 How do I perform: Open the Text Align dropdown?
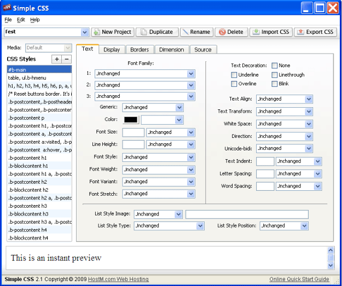pyautogui.click(x=309, y=99)
